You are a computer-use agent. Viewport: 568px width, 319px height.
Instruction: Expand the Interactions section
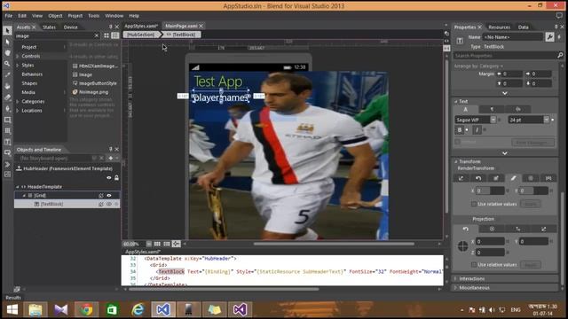click(455, 279)
